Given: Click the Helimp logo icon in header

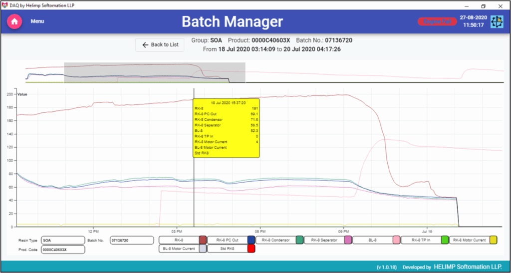Looking at the screenshot, I should (x=497, y=21).
